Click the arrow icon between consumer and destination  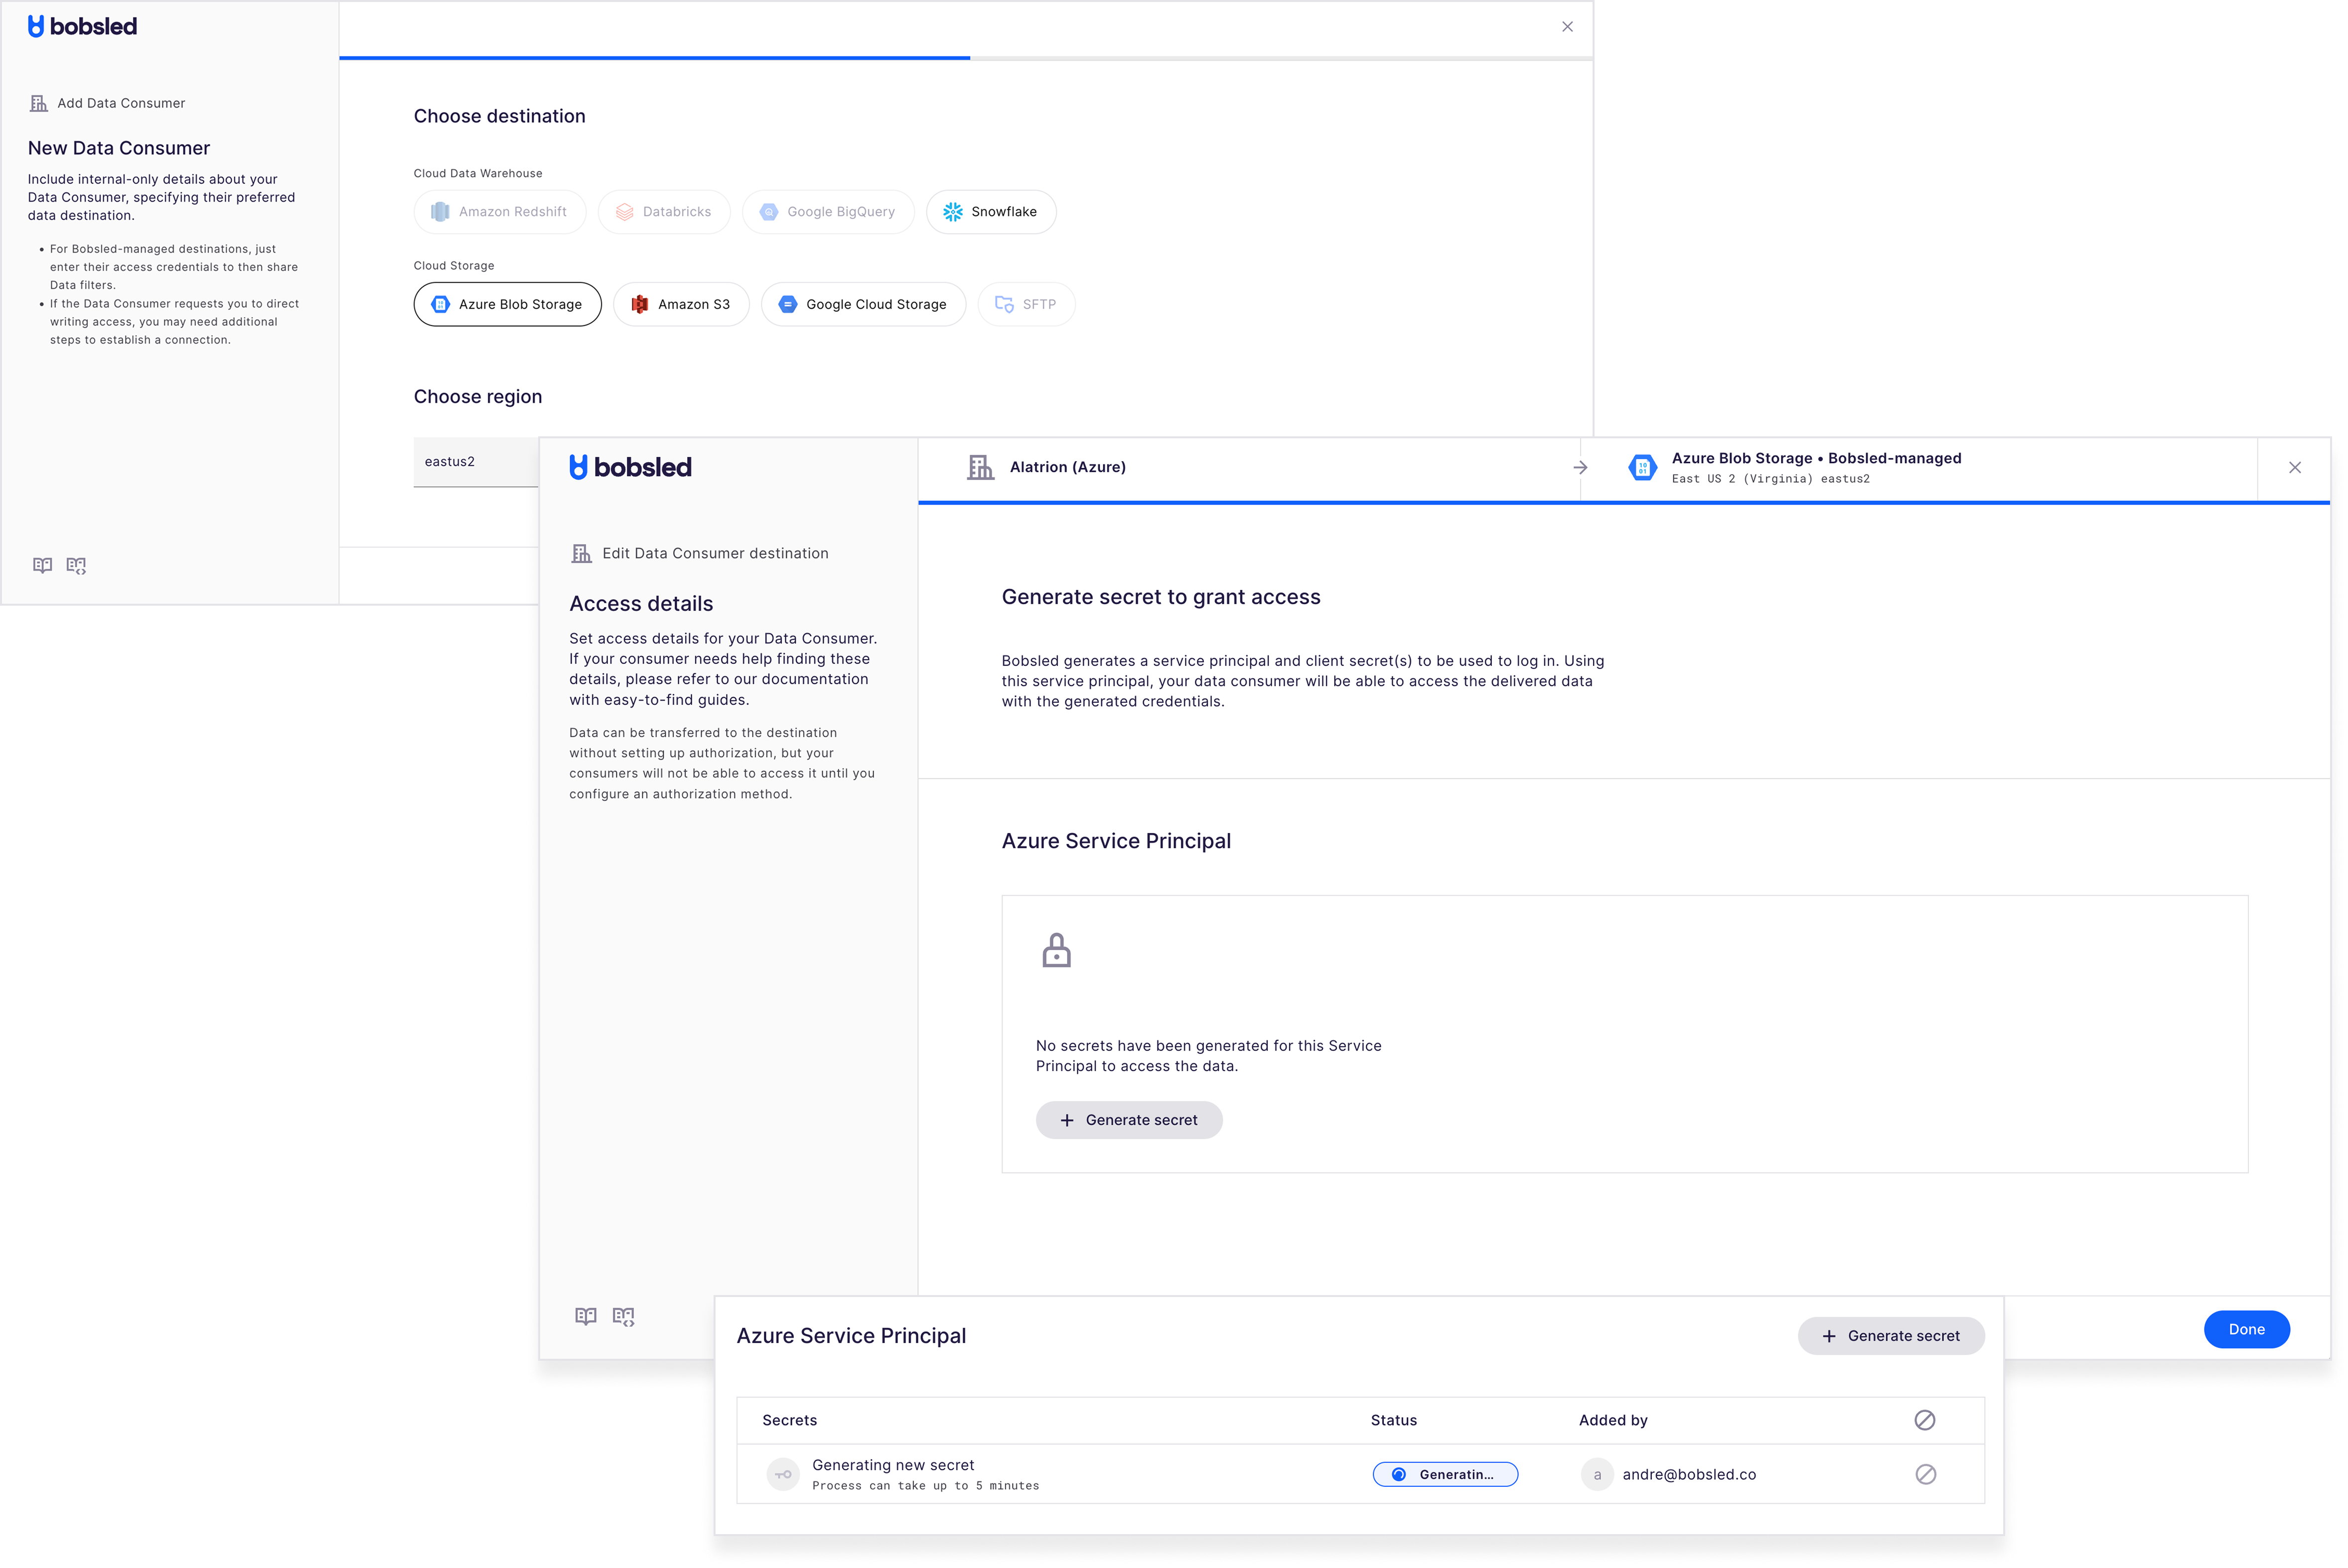pos(1580,467)
